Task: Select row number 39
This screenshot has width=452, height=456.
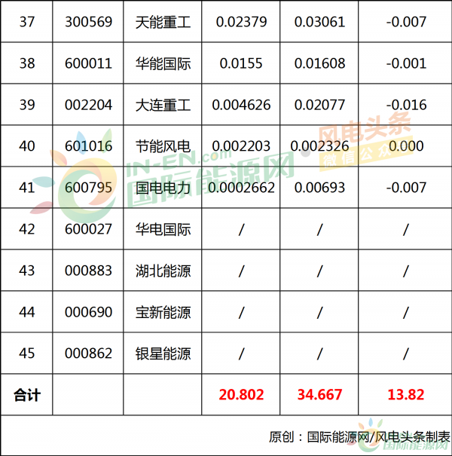Action: (27, 105)
